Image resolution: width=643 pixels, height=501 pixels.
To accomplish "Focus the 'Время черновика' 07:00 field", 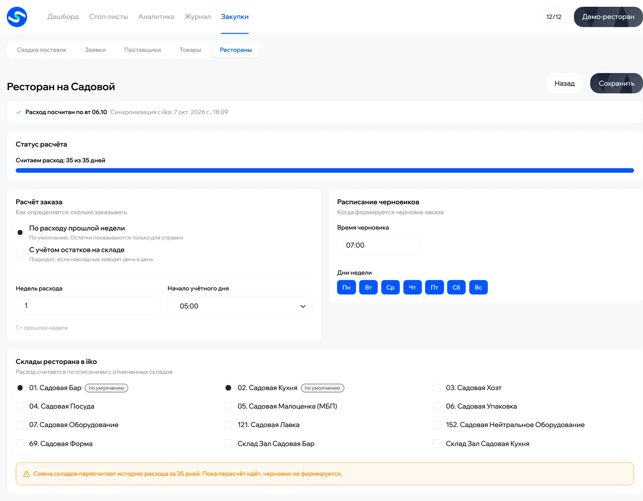I will coord(378,245).
